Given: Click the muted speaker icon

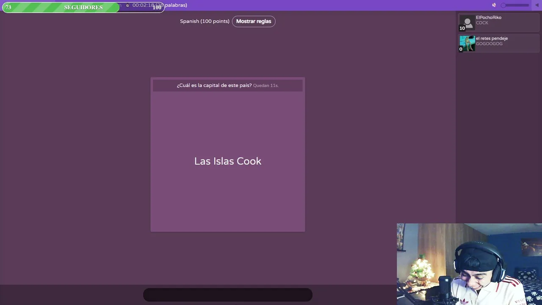Looking at the screenshot, I should [494, 5].
